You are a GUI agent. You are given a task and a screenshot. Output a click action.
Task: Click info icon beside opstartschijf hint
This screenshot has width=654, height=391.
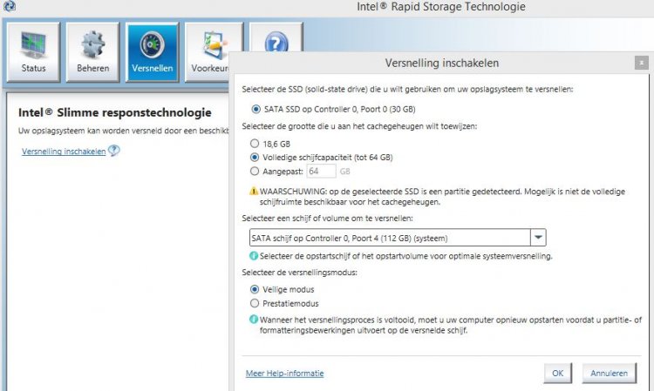[253, 256]
